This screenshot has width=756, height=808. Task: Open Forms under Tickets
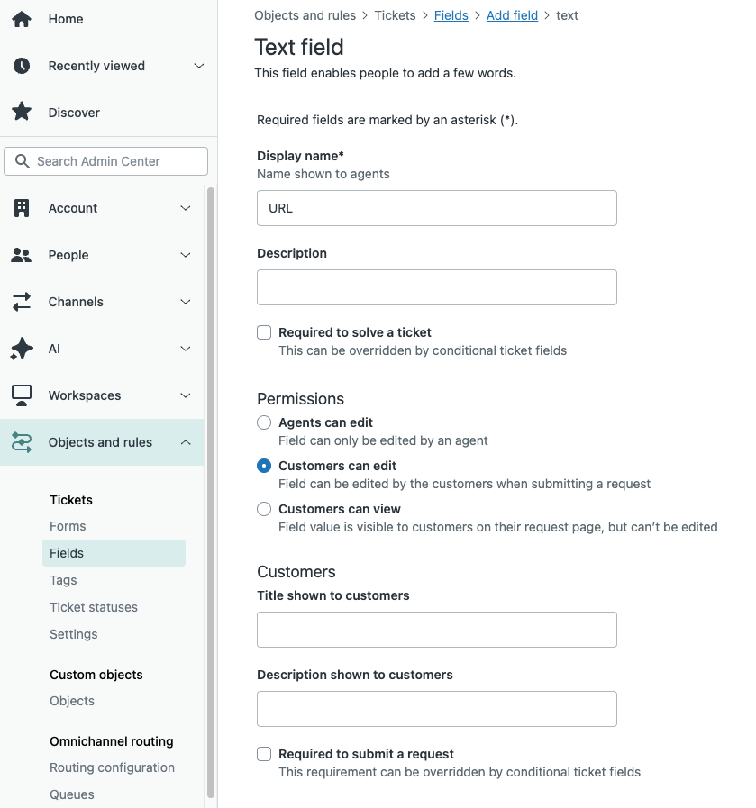coord(68,526)
